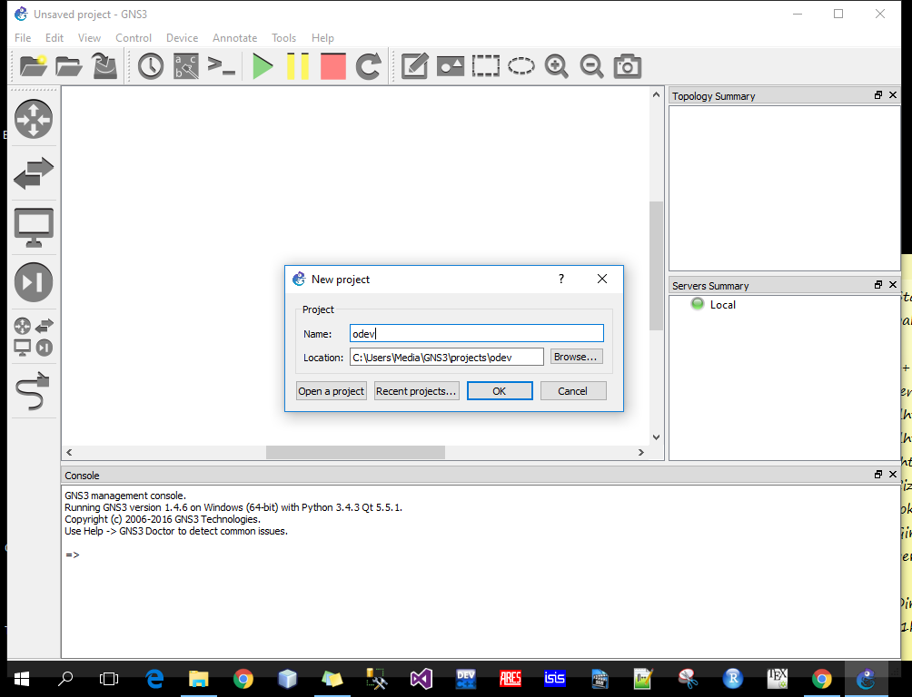Close the New project dialog
Viewport: 912px width, 697px height.
(x=602, y=279)
